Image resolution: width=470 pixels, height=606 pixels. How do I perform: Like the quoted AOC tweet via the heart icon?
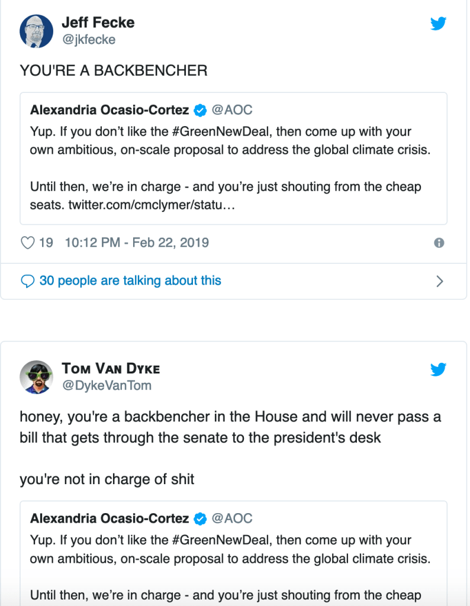tap(27, 242)
